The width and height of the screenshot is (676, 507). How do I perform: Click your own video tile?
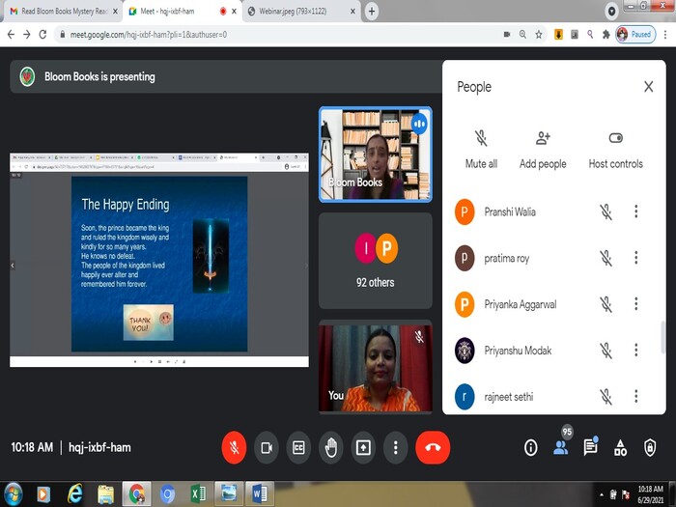[376, 366]
